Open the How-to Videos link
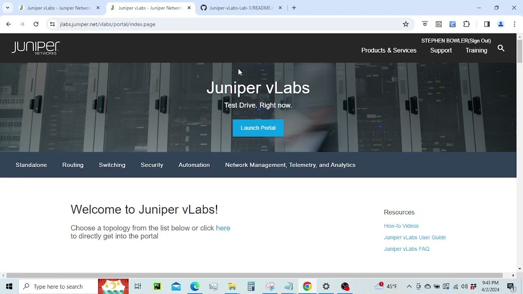 (x=401, y=226)
